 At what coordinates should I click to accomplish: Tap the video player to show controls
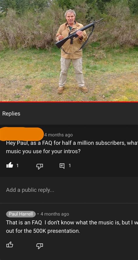(x=69, y=51)
